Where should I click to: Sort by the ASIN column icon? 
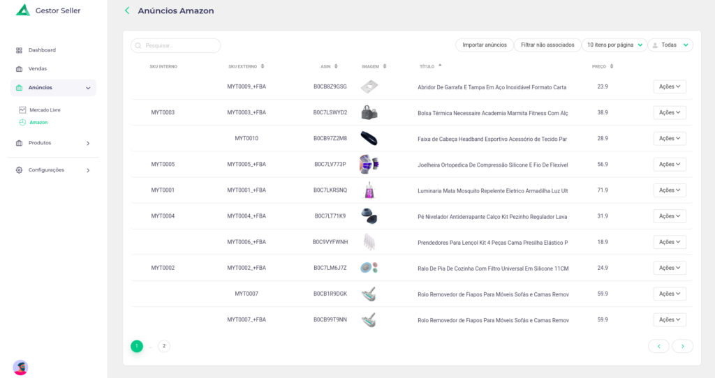(x=336, y=66)
